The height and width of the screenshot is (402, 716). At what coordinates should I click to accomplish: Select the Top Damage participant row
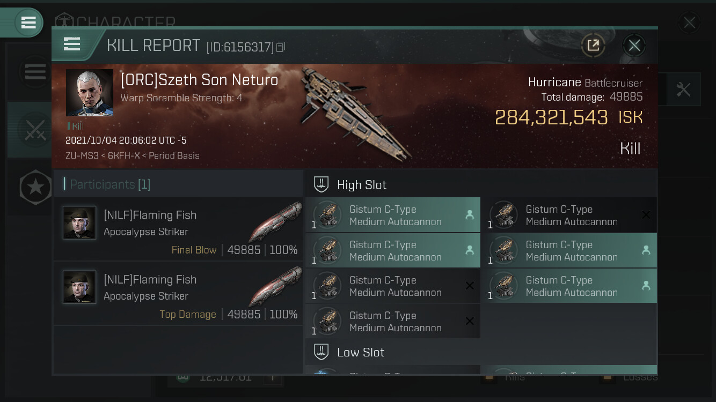(x=178, y=293)
